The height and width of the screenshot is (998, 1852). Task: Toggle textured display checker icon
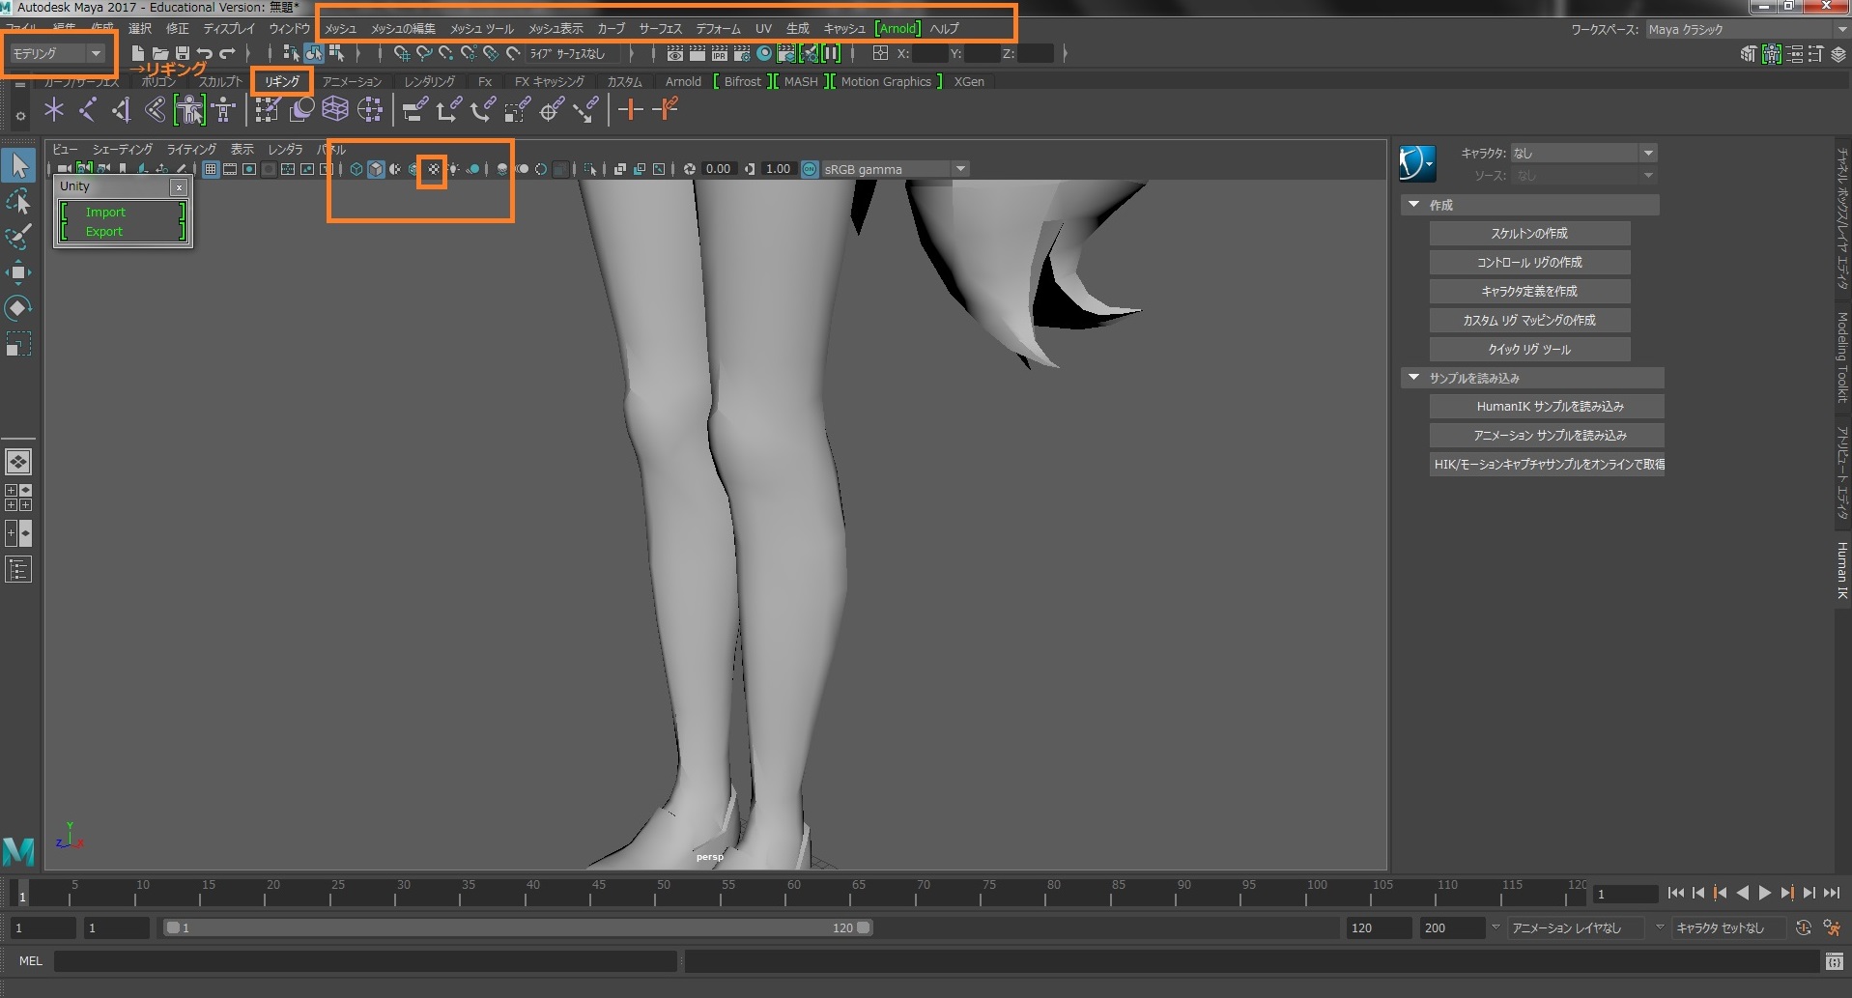pos(433,169)
